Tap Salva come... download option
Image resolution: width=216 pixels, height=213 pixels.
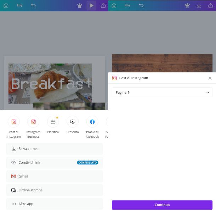(x=55, y=149)
